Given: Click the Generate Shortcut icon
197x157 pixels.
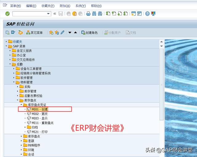Looking at the screenshot, I should pyautogui.click(x=139, y=14).
